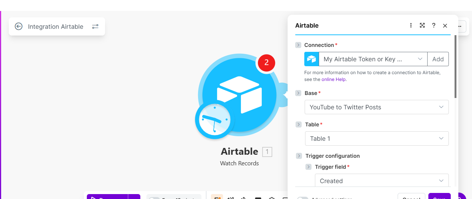This screenshot has height=199, width=472.
Task: Open the three-dot menu in Airtable panel
Action: 411,25
